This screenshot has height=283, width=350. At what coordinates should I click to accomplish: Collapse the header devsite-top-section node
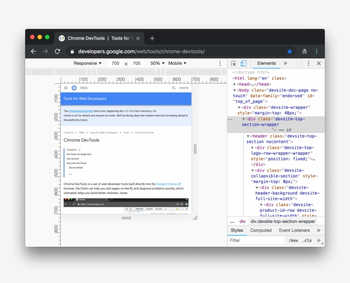pyautogui.click(x=248, y=136)
